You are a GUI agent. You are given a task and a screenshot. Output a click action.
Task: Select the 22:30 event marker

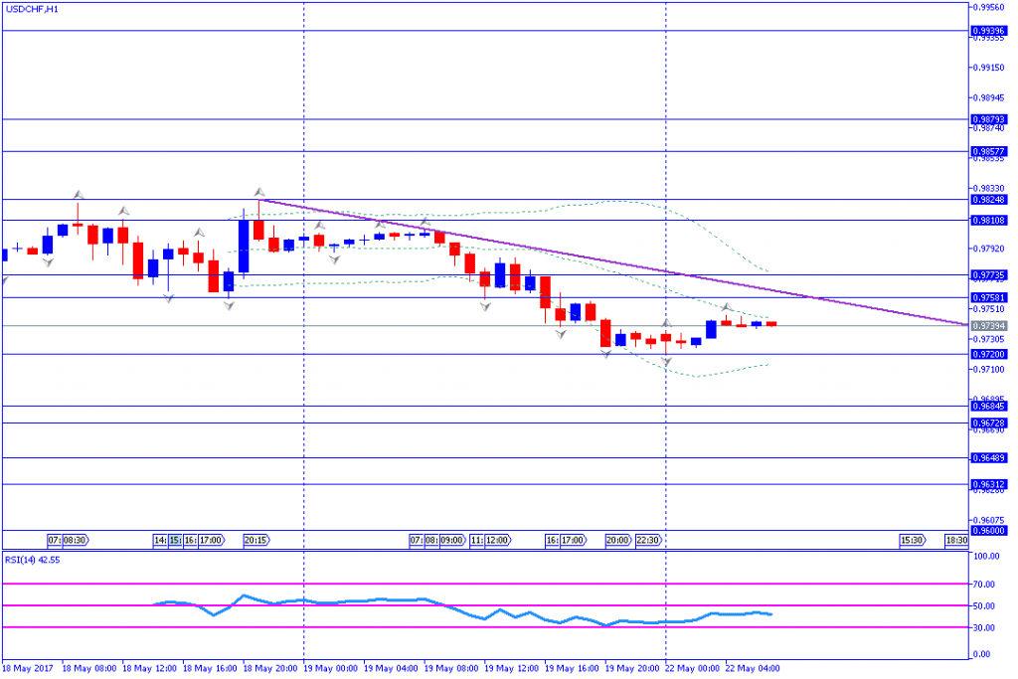point(649,540)
